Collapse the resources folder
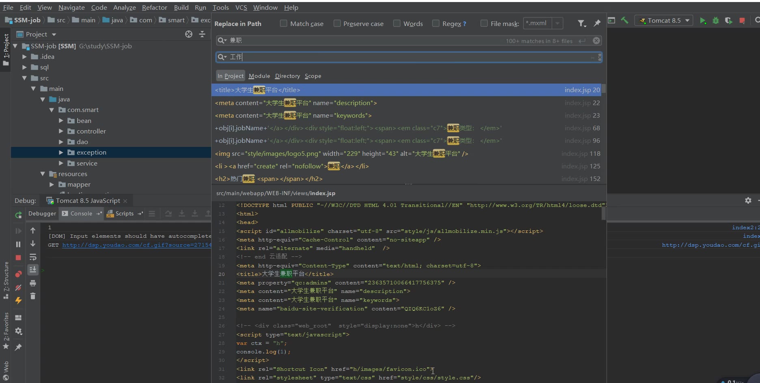This screenshot has height=383, width=760. pyautogui.click(x=43, y=174)
